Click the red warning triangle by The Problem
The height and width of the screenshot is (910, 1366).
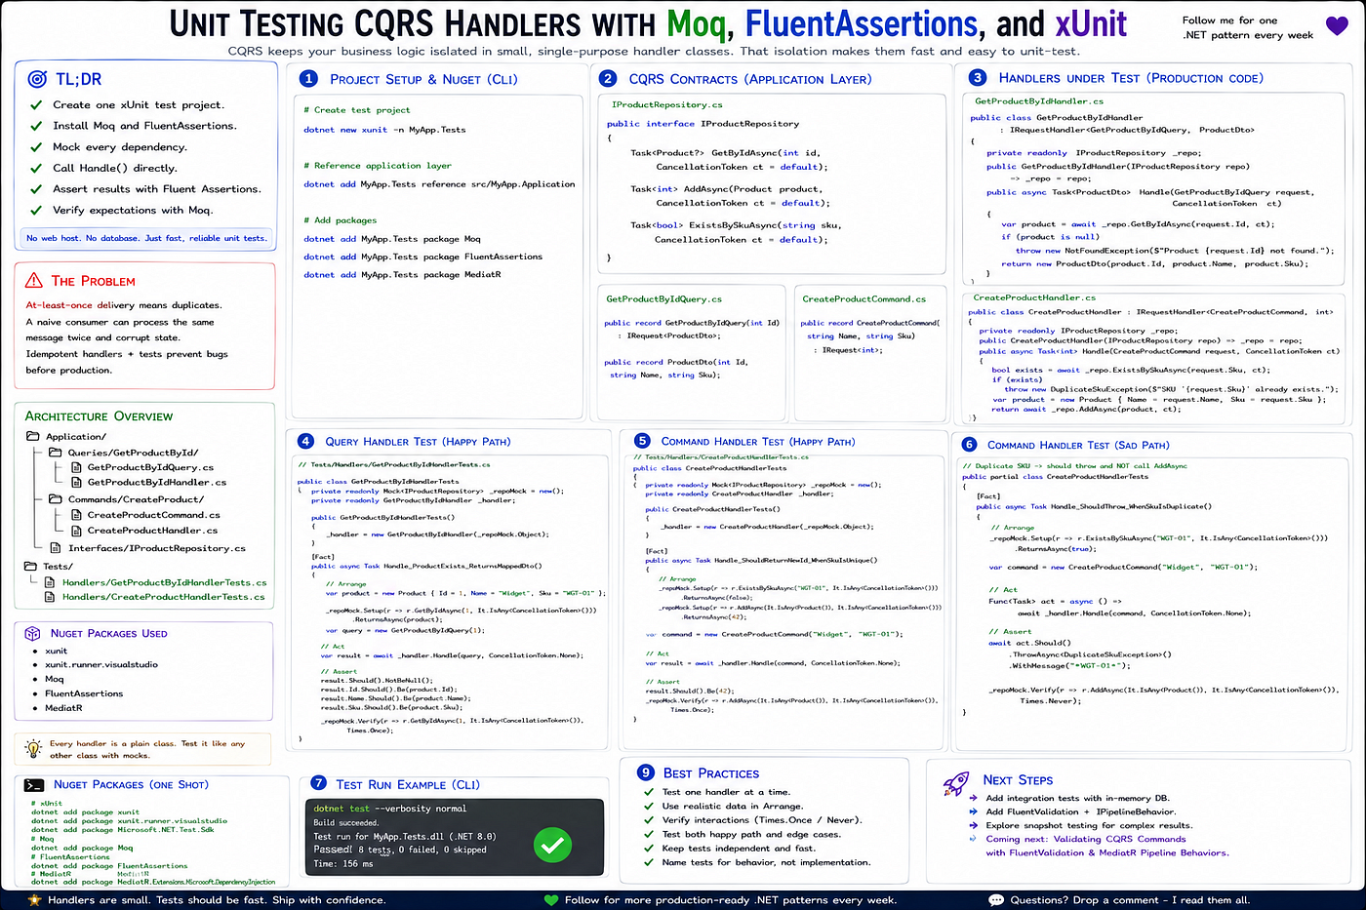[34, 280]
